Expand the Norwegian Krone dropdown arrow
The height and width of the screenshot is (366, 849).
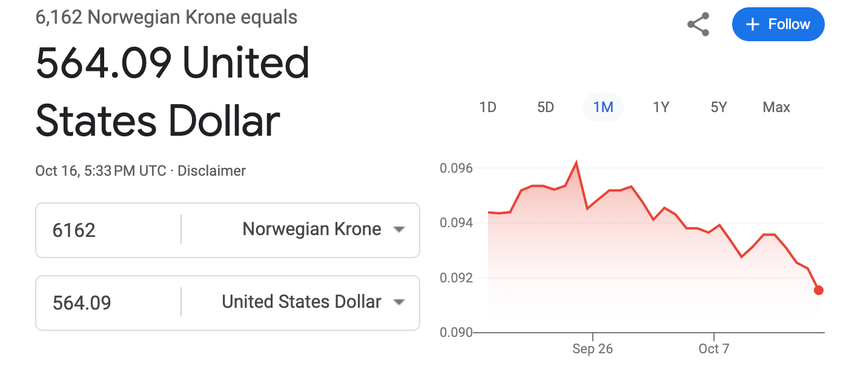point(398,230)
